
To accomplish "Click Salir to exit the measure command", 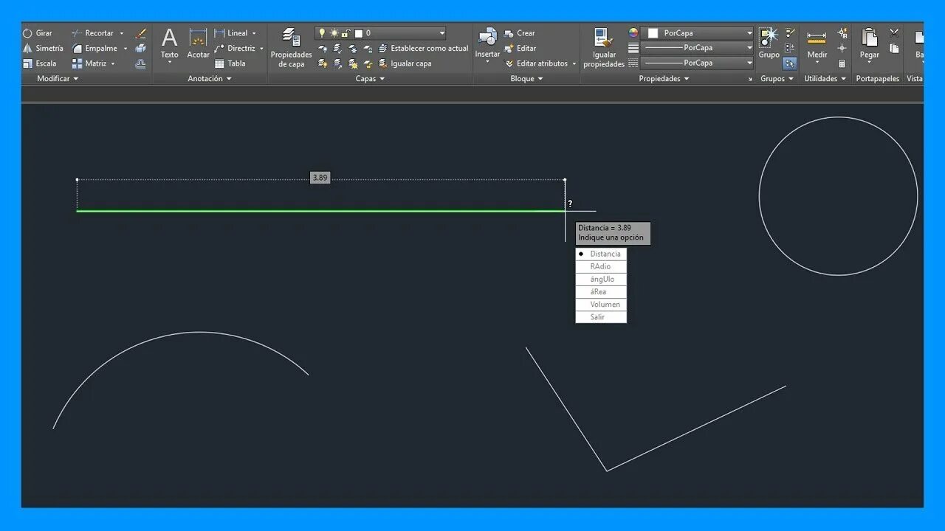I will coord(601,316).
